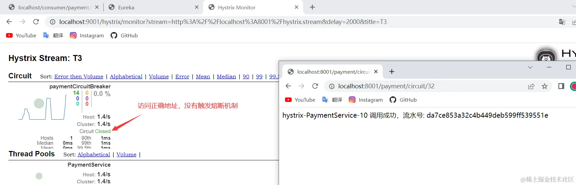Toggle side panel in front window
Screen dimensions: 576x185
561,86
